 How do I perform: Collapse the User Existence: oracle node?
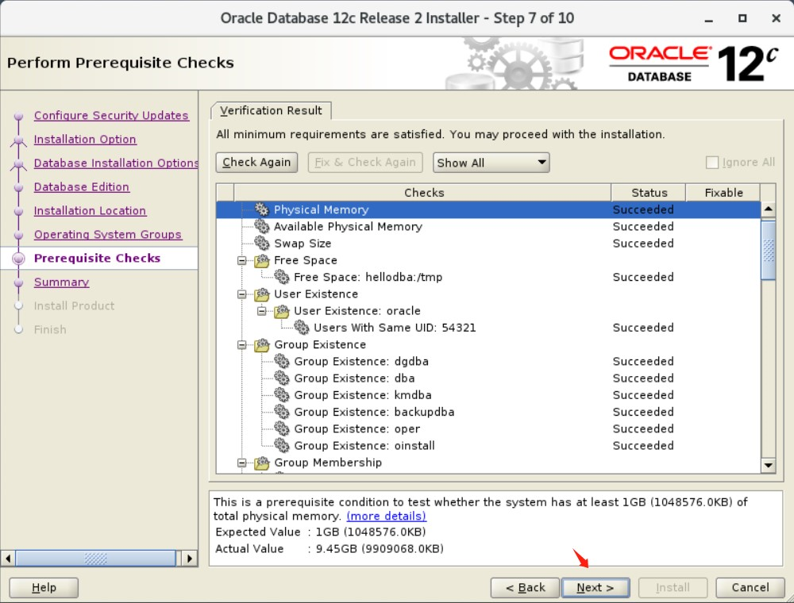[262, 311]
